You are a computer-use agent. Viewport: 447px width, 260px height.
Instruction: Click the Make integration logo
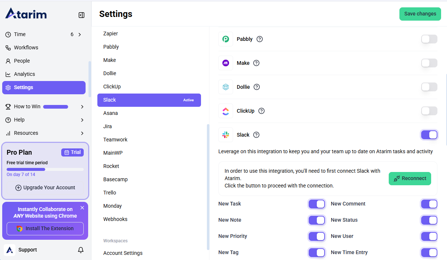tap(226, 63)
